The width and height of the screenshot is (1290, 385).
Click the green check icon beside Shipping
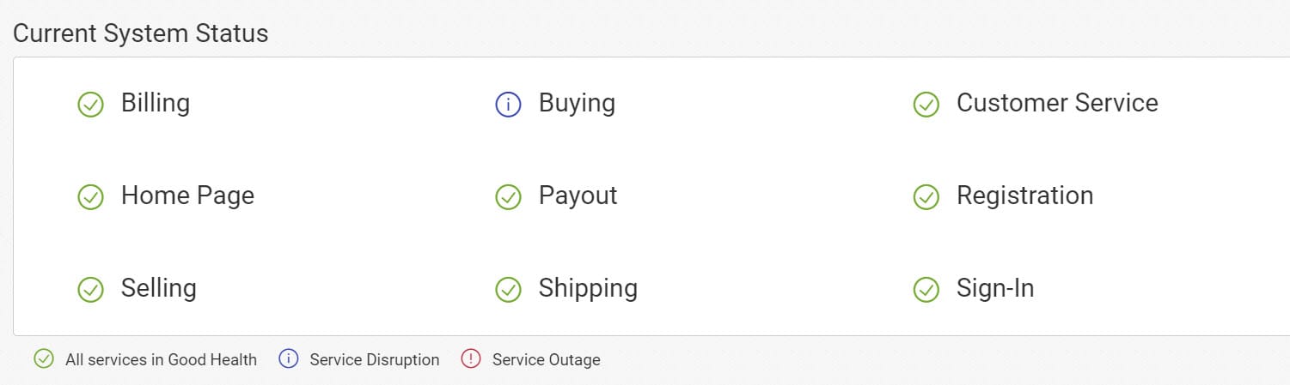[x=508, y=290]
